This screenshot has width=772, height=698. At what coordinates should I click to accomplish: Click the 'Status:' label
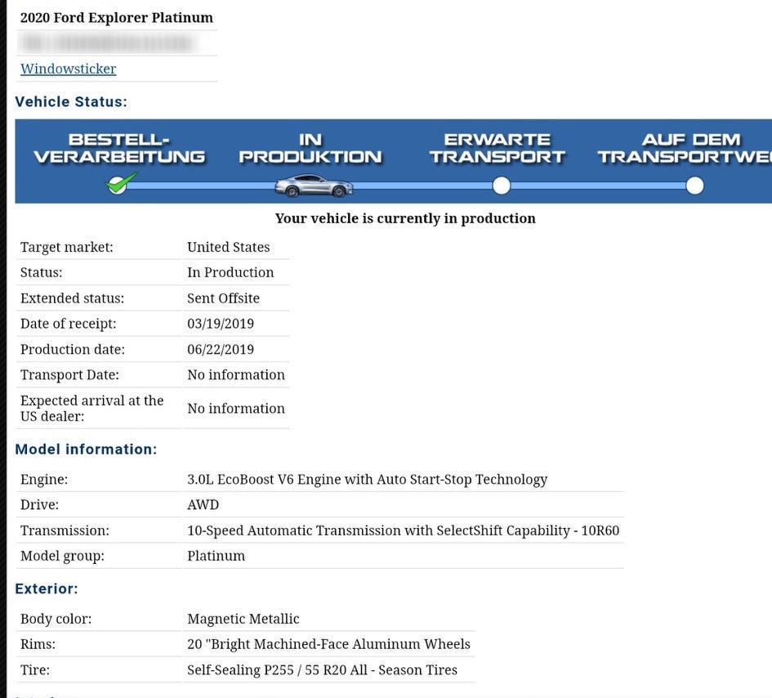point(42,272)
